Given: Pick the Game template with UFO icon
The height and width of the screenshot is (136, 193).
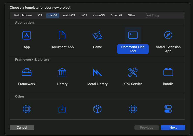Looking at the screenshot, I should (x=97, y=35).
